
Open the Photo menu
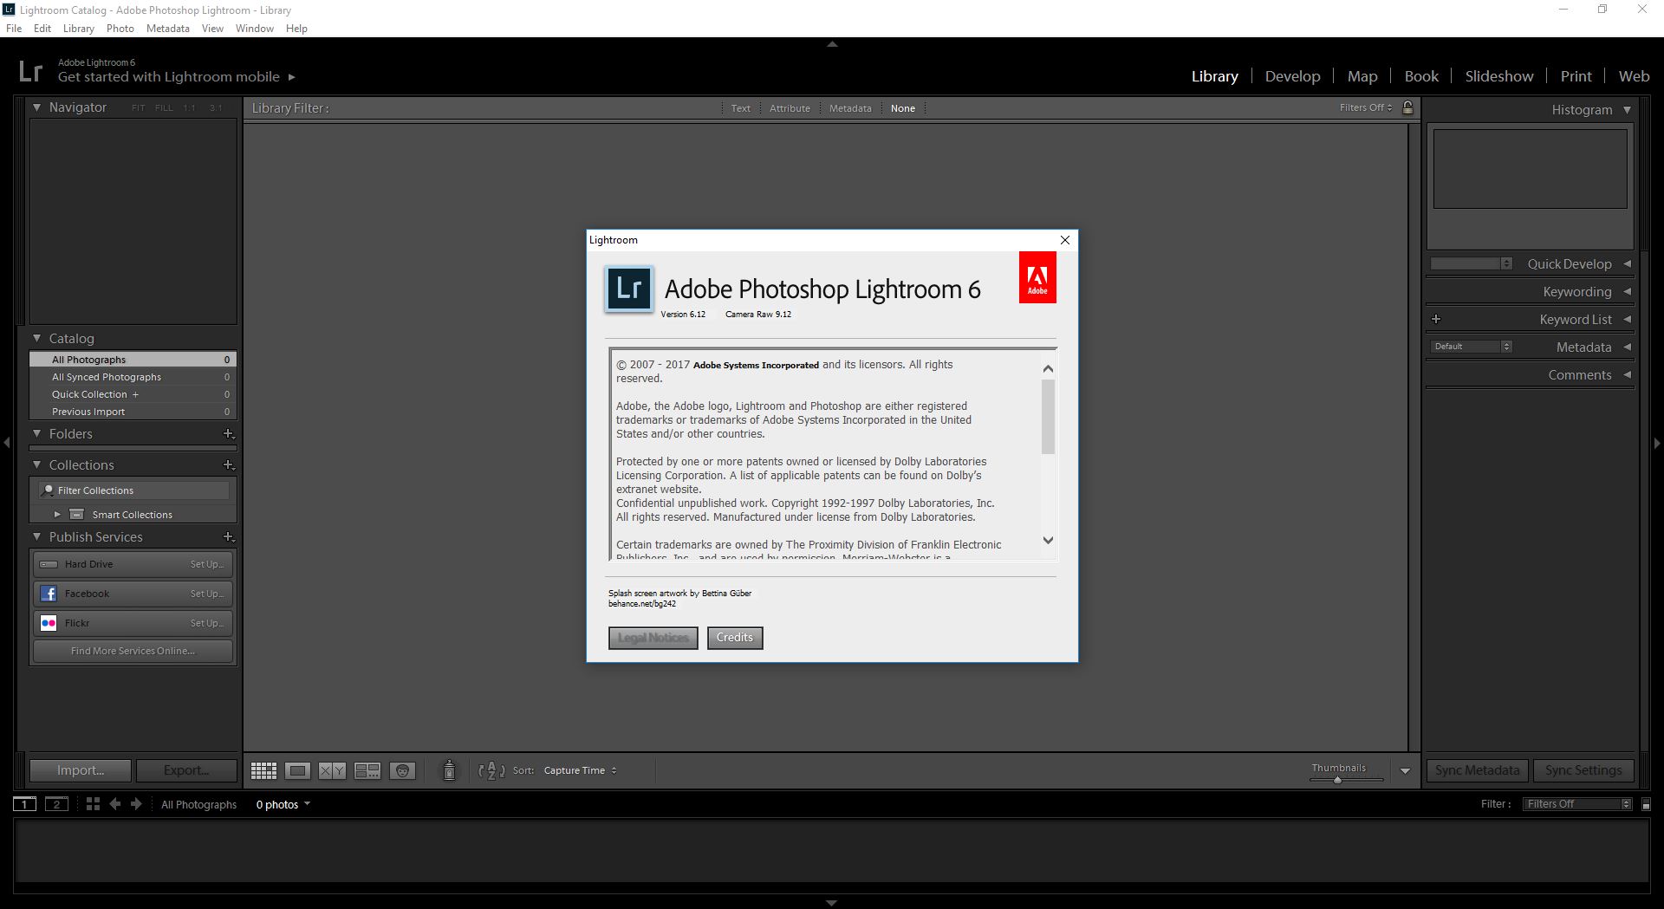(x=120, y=29)
